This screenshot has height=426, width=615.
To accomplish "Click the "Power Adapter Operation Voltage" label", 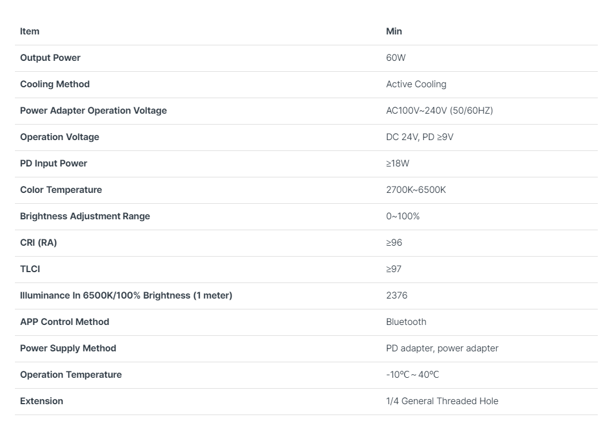I will pyautogui.click(x=93, y=111).
